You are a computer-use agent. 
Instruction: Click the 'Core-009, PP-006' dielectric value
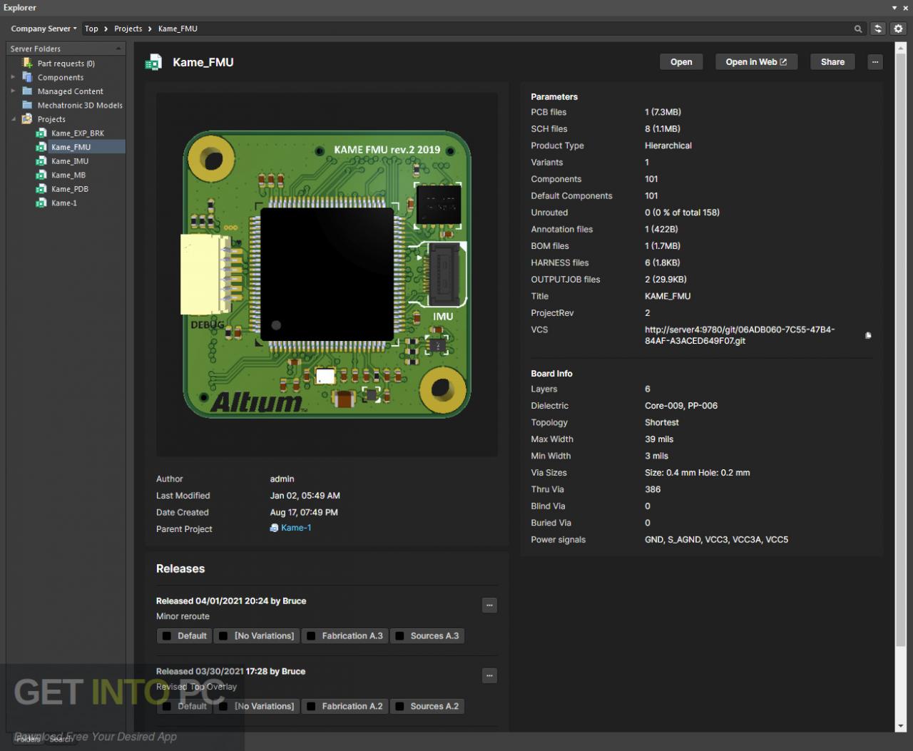681,406
